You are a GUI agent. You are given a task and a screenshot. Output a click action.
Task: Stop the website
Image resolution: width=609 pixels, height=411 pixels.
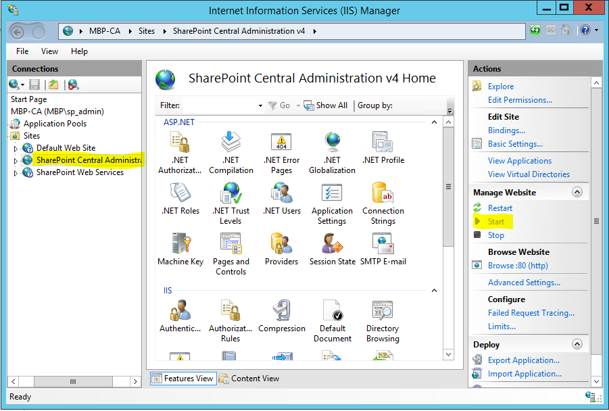[x=496, y=235]
